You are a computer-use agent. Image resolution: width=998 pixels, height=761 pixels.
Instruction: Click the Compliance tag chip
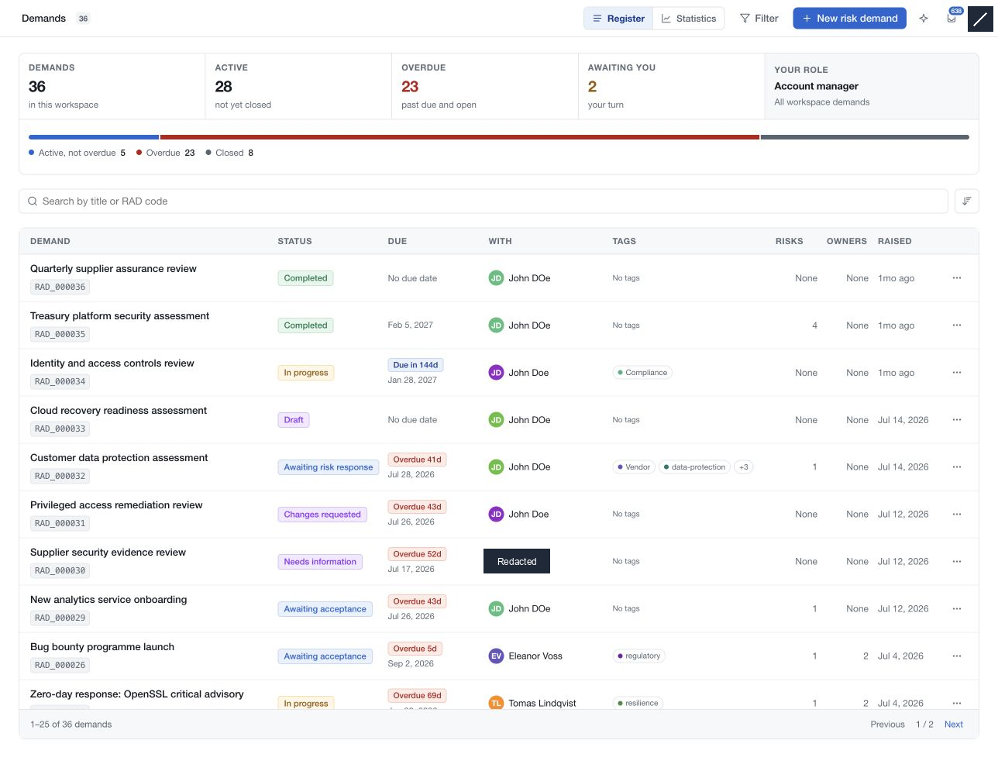click(642, 373)
